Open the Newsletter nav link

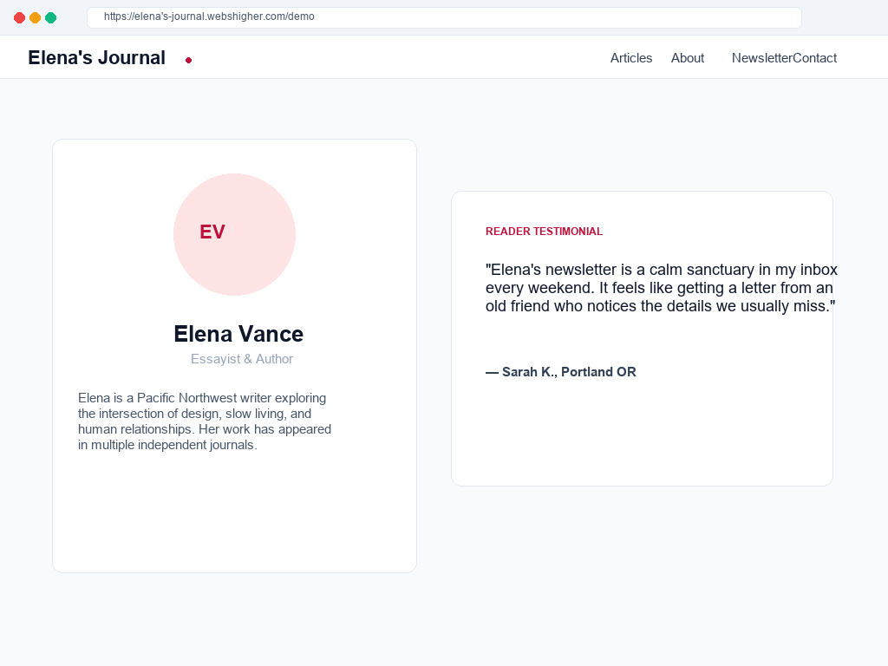coord(761,58)
